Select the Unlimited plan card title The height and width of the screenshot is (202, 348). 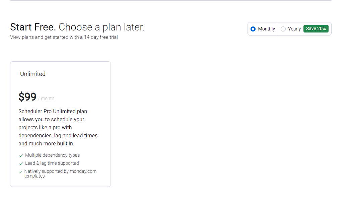[x=33, y=74]
